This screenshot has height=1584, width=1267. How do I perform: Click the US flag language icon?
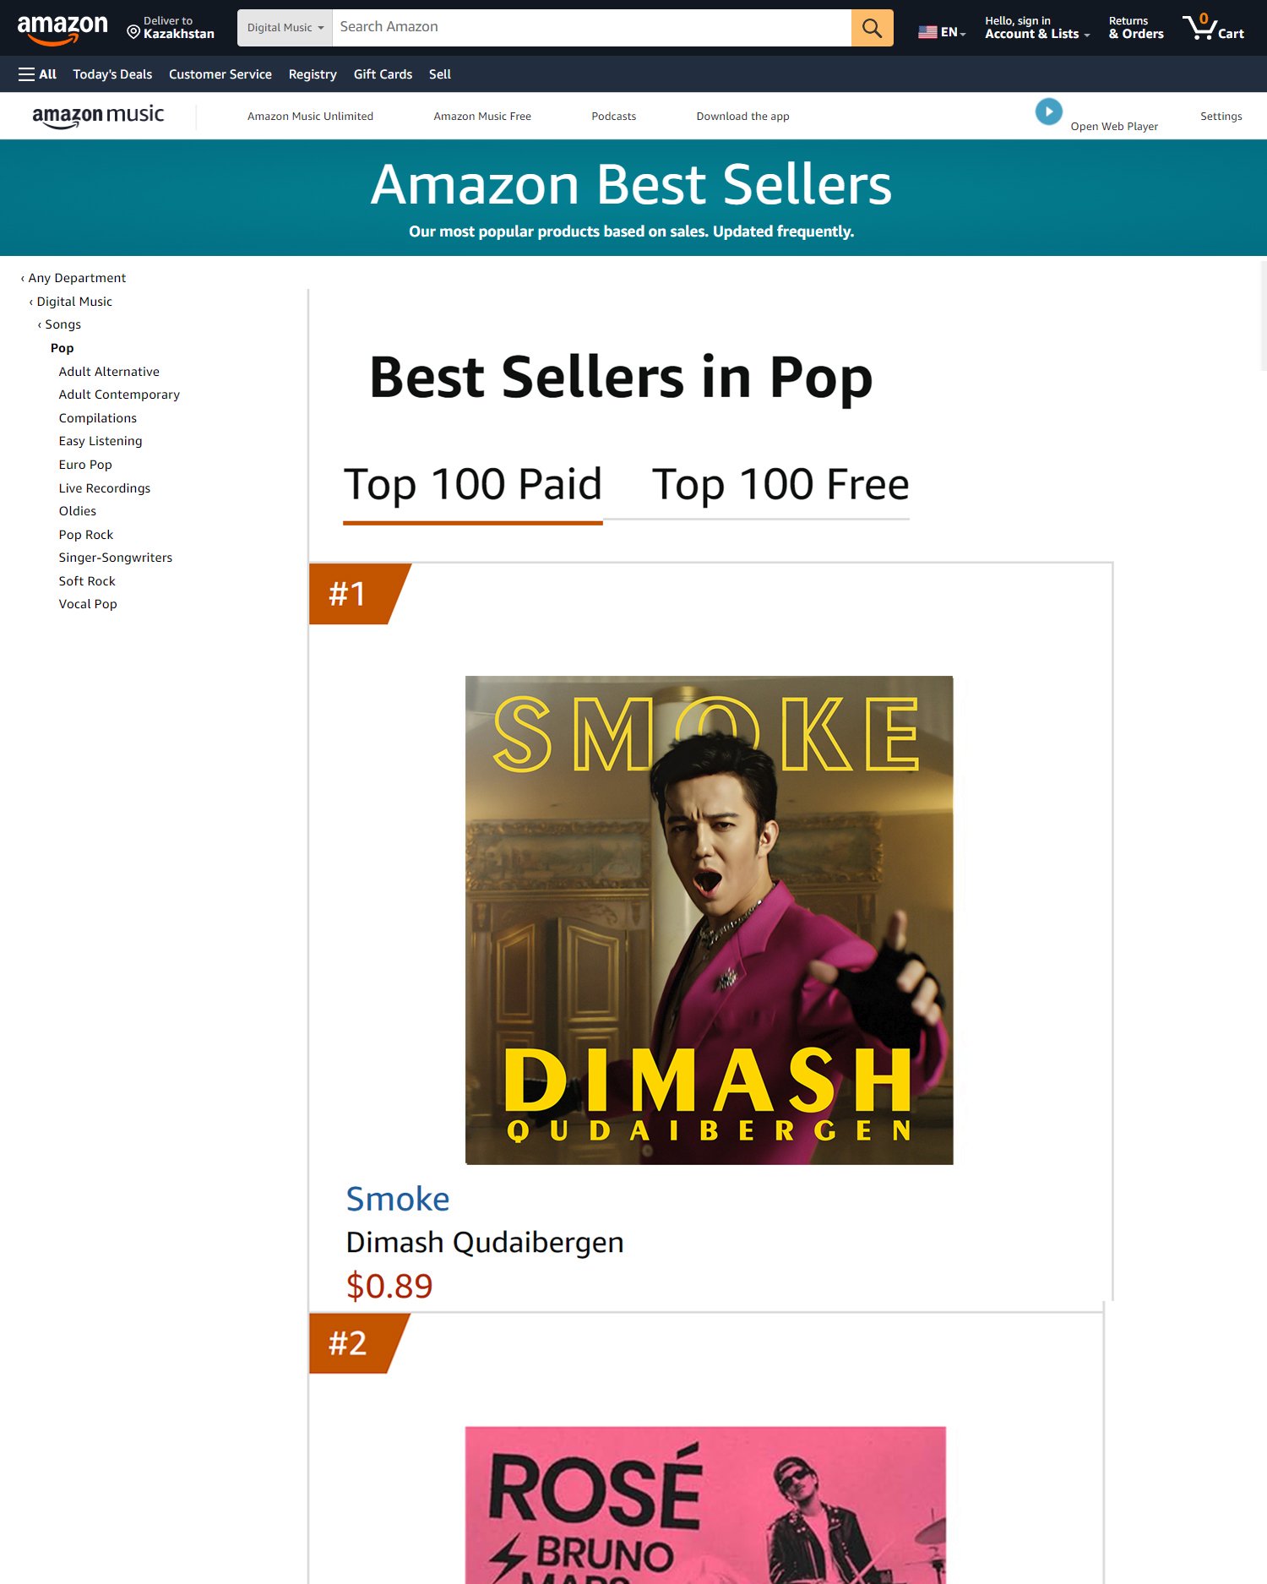[x=927, y=32]
